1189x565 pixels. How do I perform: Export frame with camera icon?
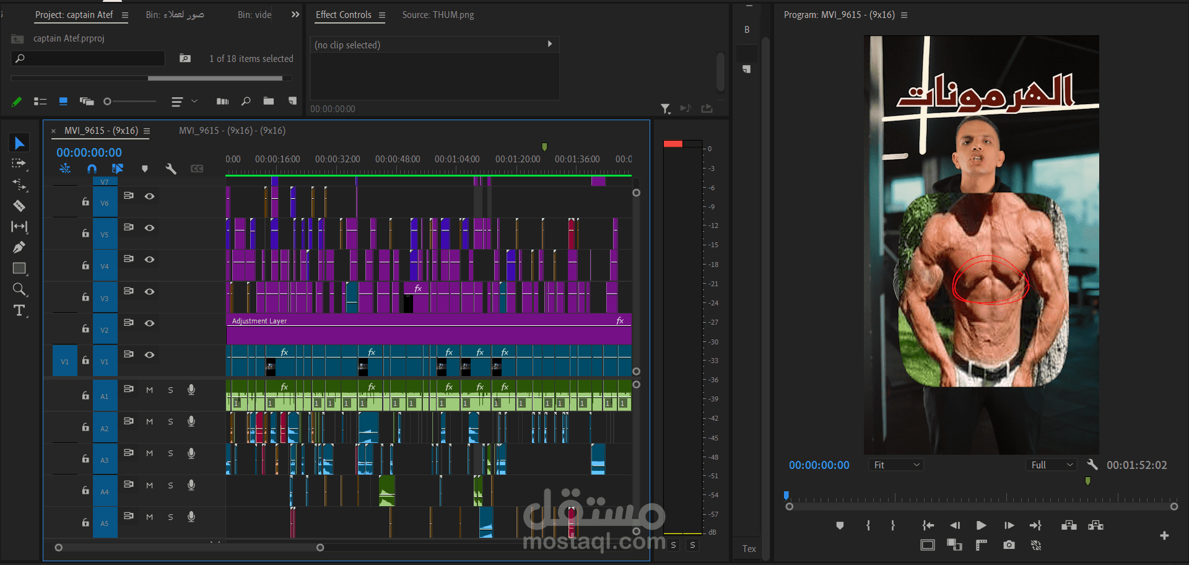(x=1009, y=545)
